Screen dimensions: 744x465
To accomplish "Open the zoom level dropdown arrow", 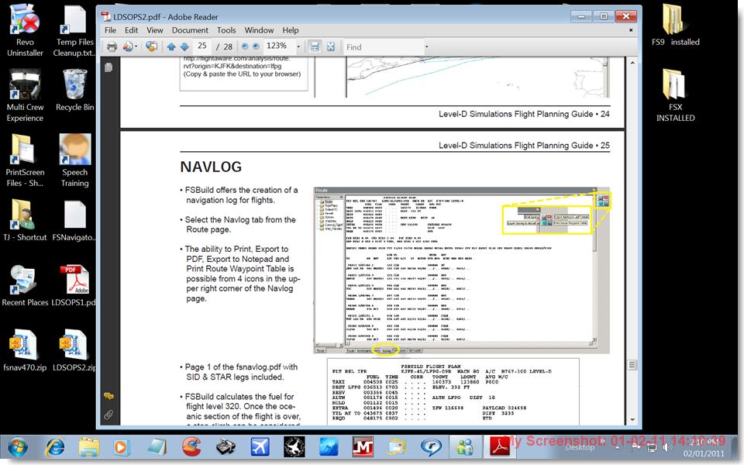I will pos(298,46).
